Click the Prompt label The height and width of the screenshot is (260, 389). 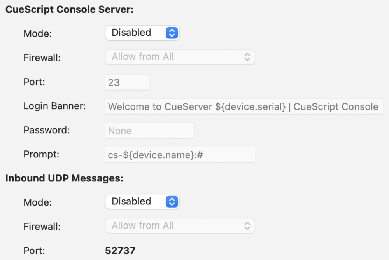[42, 154]
